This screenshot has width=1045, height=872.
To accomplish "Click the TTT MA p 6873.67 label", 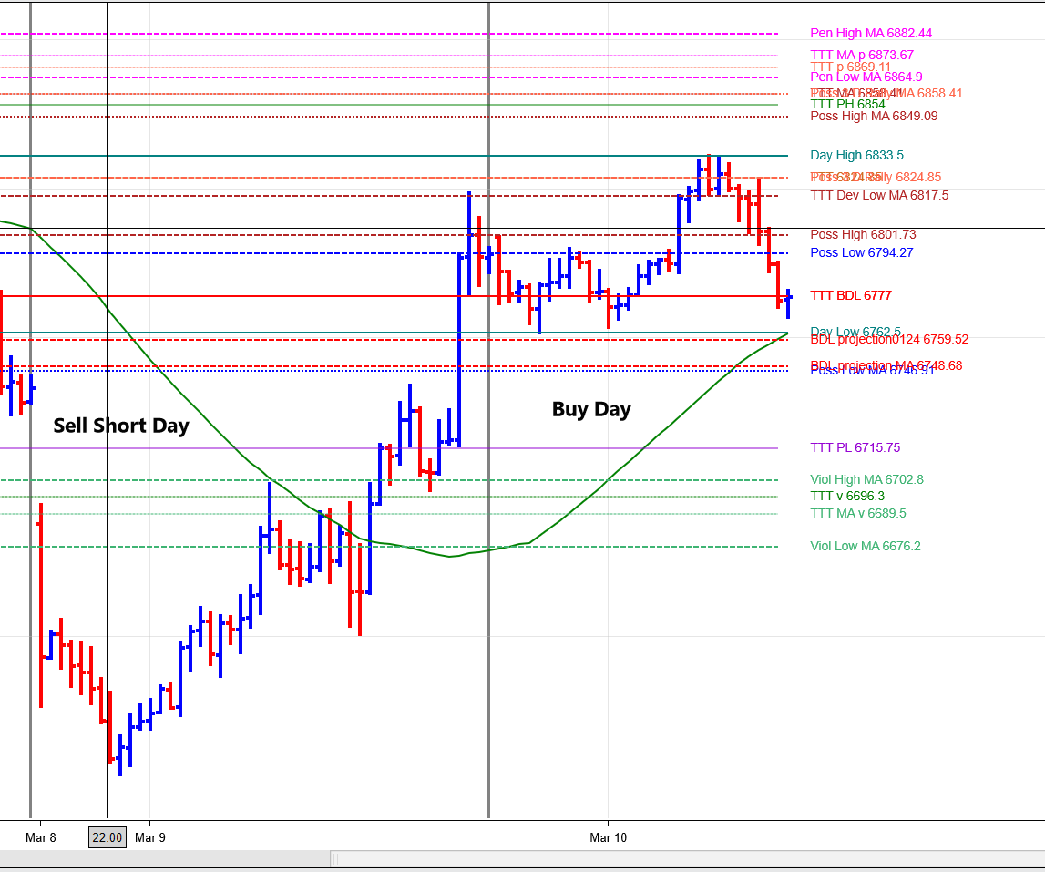I will [x=862, y=56].
